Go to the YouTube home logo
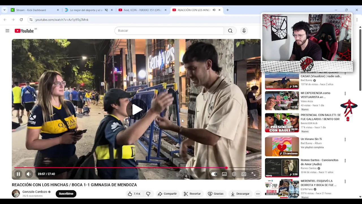The width and height of the screenshot is (362, 204). pos(24,31)
